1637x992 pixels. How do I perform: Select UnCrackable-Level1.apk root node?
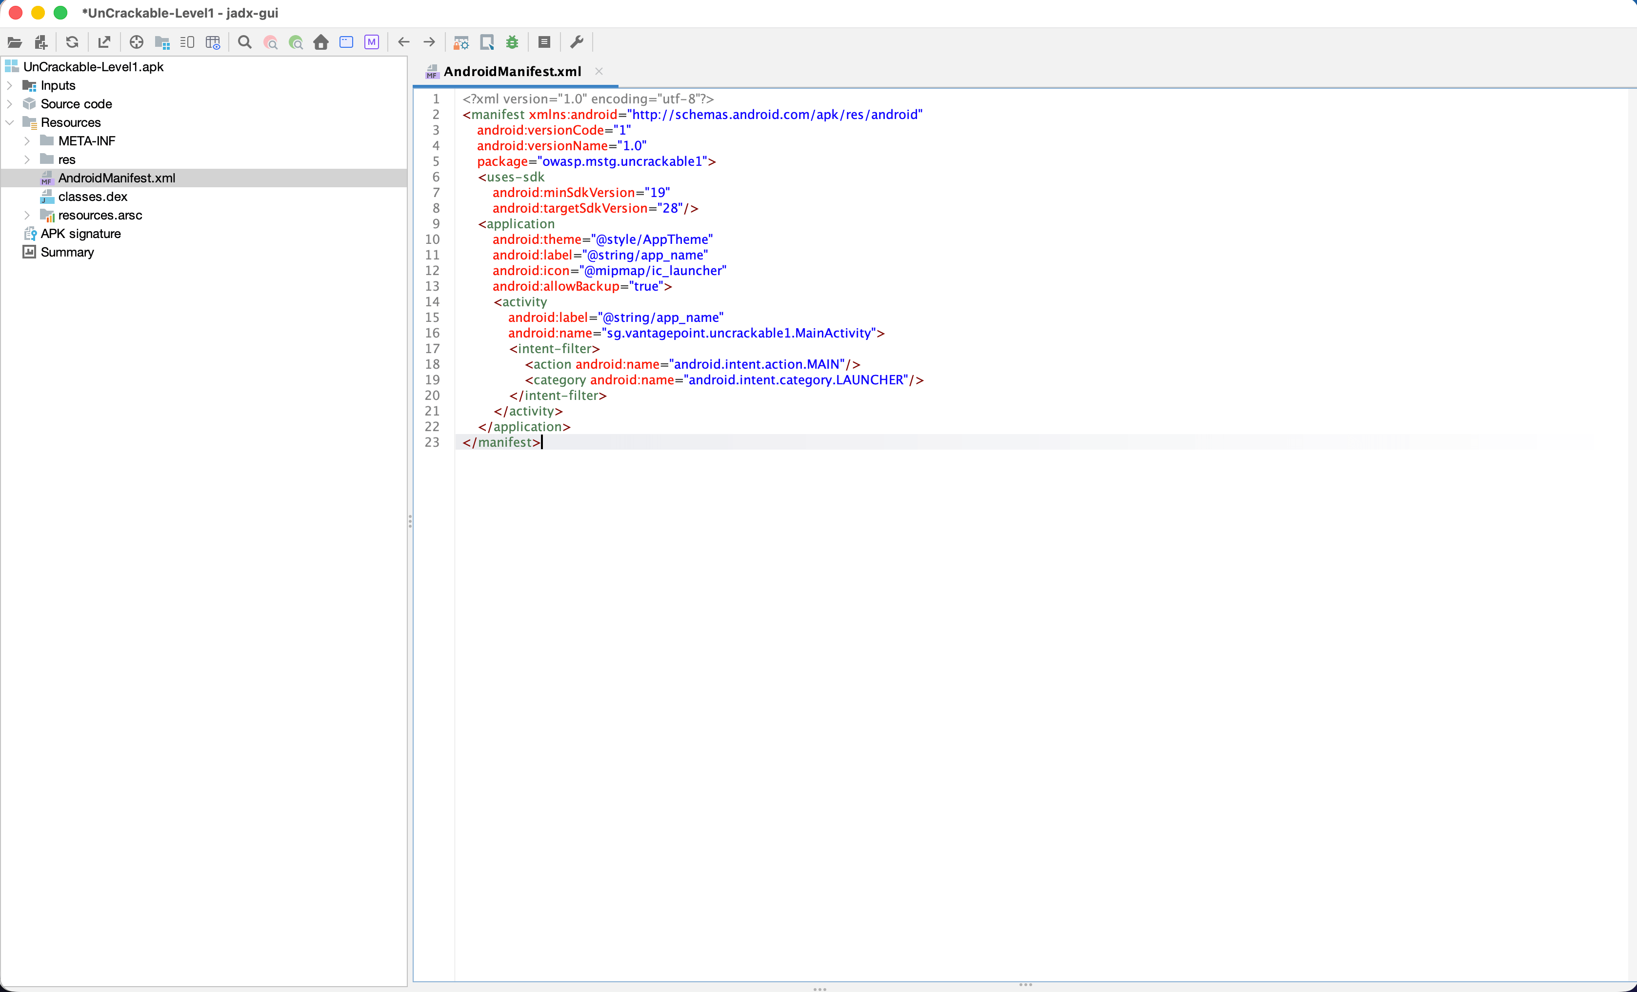point(93,66)
